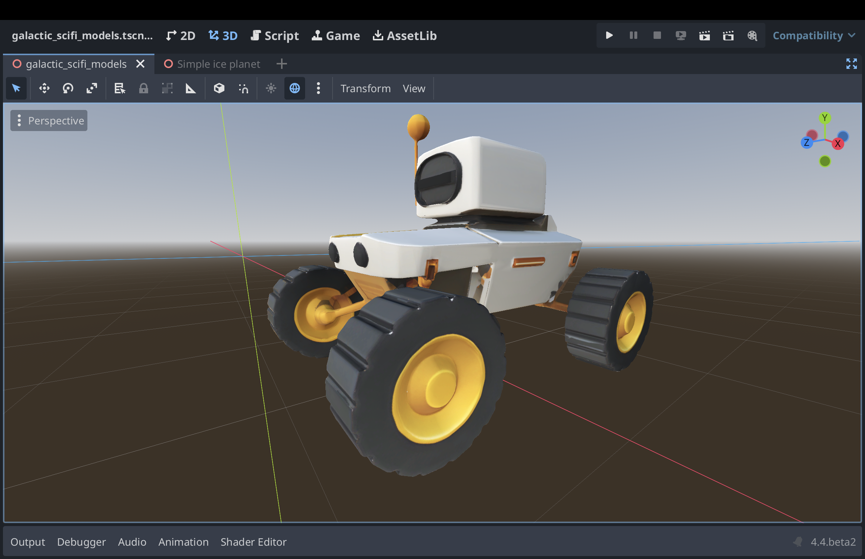This screenshot has height=559, width=865.
Task: Open the Debugger bottom panel
Action: 81,542
